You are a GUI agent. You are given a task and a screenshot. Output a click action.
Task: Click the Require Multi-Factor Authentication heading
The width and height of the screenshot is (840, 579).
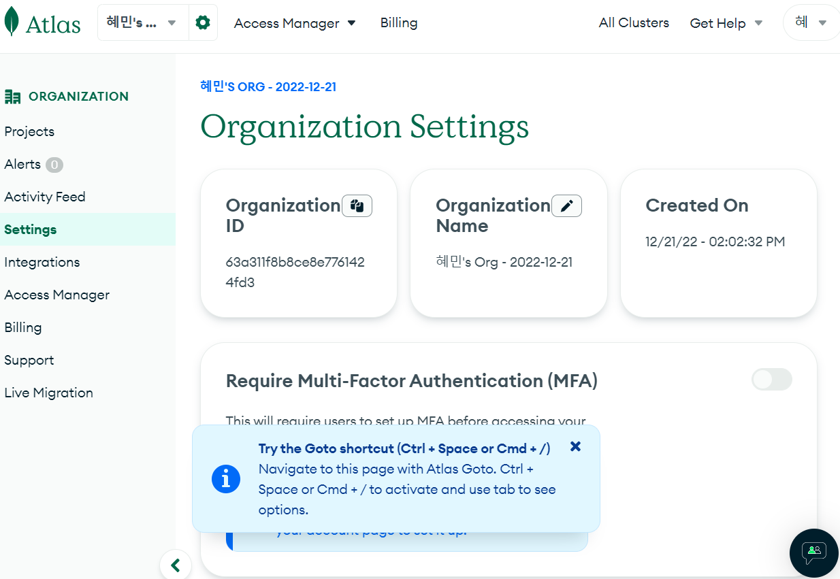click(412, 381)
